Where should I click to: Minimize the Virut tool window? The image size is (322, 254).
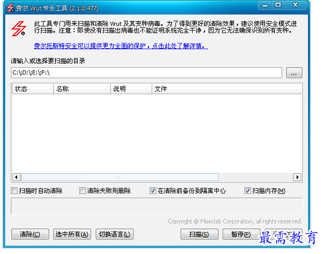click(265, 5)
